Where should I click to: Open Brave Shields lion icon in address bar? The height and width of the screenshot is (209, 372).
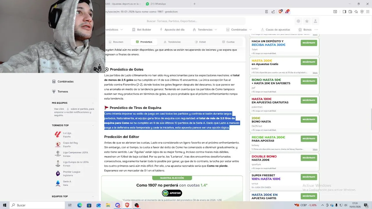280,12
